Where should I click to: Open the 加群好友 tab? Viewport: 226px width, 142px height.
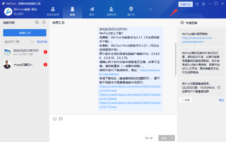111,11
